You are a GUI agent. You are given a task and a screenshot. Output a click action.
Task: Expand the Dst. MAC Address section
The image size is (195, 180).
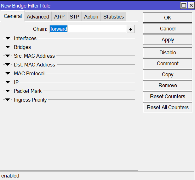(8, 65)
